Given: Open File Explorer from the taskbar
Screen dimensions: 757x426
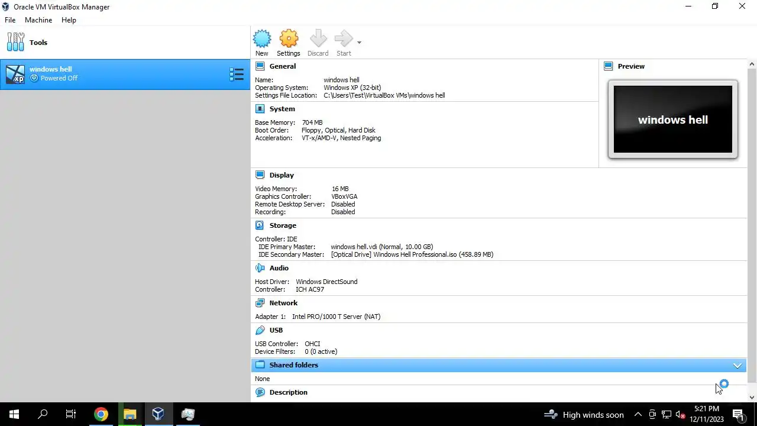Looking at the screenshot, I should pyautogui.click(x=130, y=414).
